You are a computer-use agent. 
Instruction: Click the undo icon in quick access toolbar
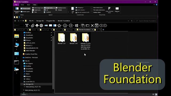pos(19,17)
